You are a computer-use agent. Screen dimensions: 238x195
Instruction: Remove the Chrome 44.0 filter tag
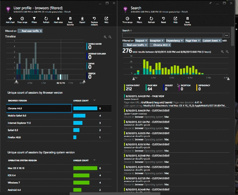[x=169, y=45]
